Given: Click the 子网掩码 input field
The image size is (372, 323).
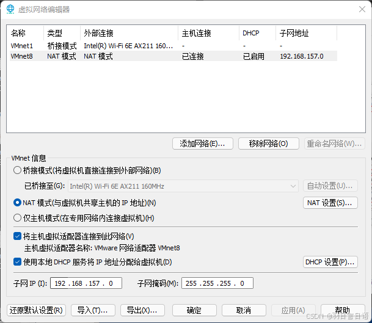Looking at the screenshot, I should click(x=217, y=283).
